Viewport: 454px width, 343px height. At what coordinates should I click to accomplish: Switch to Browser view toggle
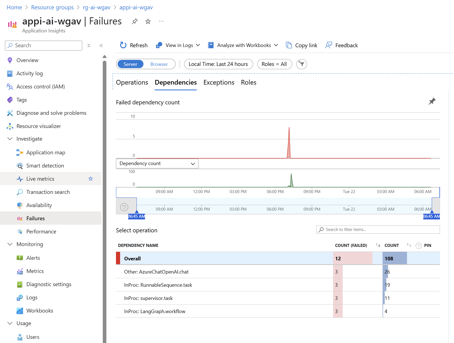click(159, 64)
